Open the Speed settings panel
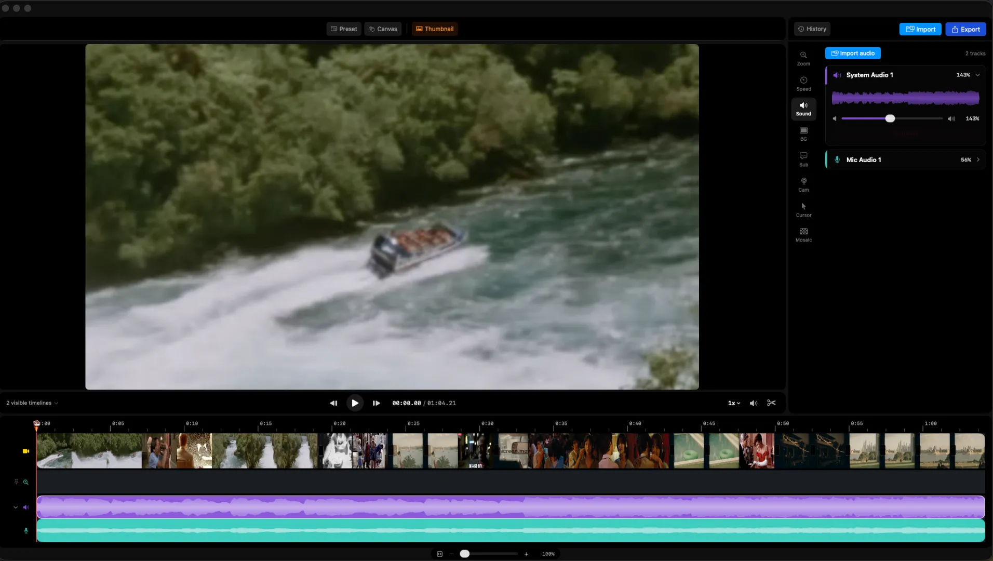 [803, 84]
